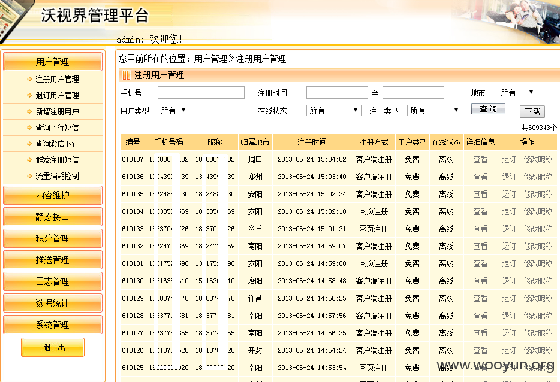Screen dimensions: 560x382
Task: Go to 查询彩信下行 in the sidebar
Action: [57, 144]
